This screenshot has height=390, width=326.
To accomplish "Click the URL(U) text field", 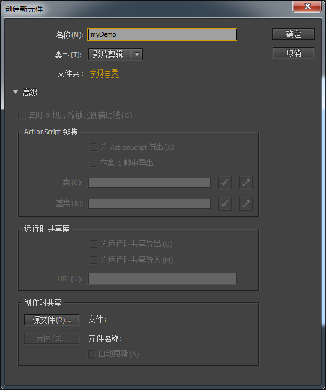I will click(162, 279).
